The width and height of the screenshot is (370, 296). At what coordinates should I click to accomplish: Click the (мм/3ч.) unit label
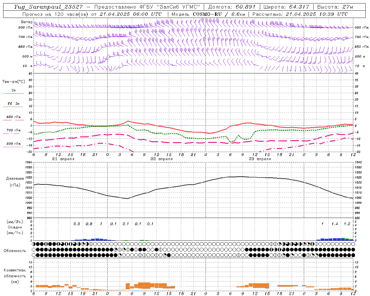(x=15, y=222)
